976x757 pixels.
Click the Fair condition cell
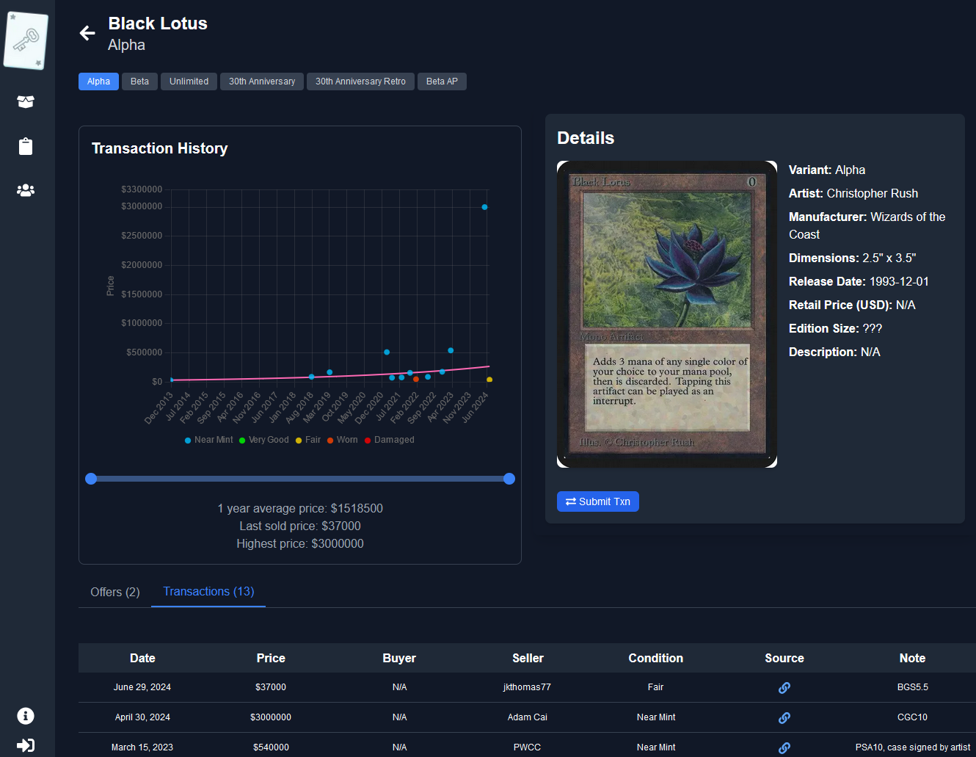(655, 687)
